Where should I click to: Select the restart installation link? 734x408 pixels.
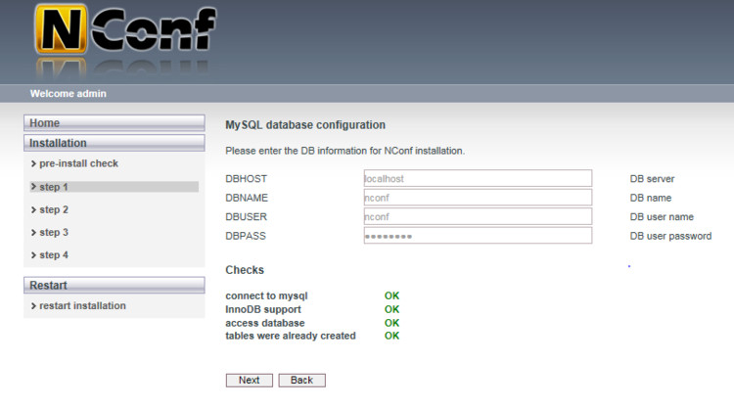click(82, 305)
